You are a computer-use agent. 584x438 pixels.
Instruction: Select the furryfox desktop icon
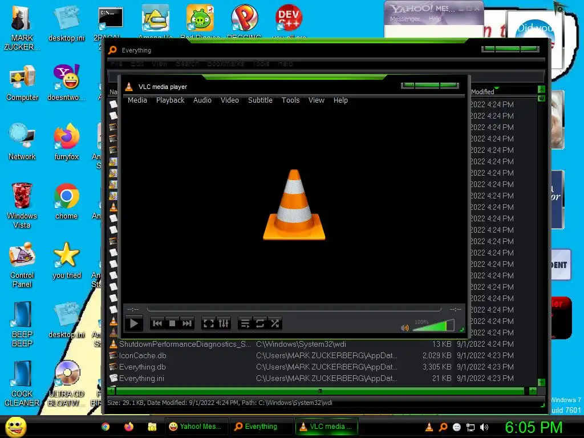tap(66, 141)
